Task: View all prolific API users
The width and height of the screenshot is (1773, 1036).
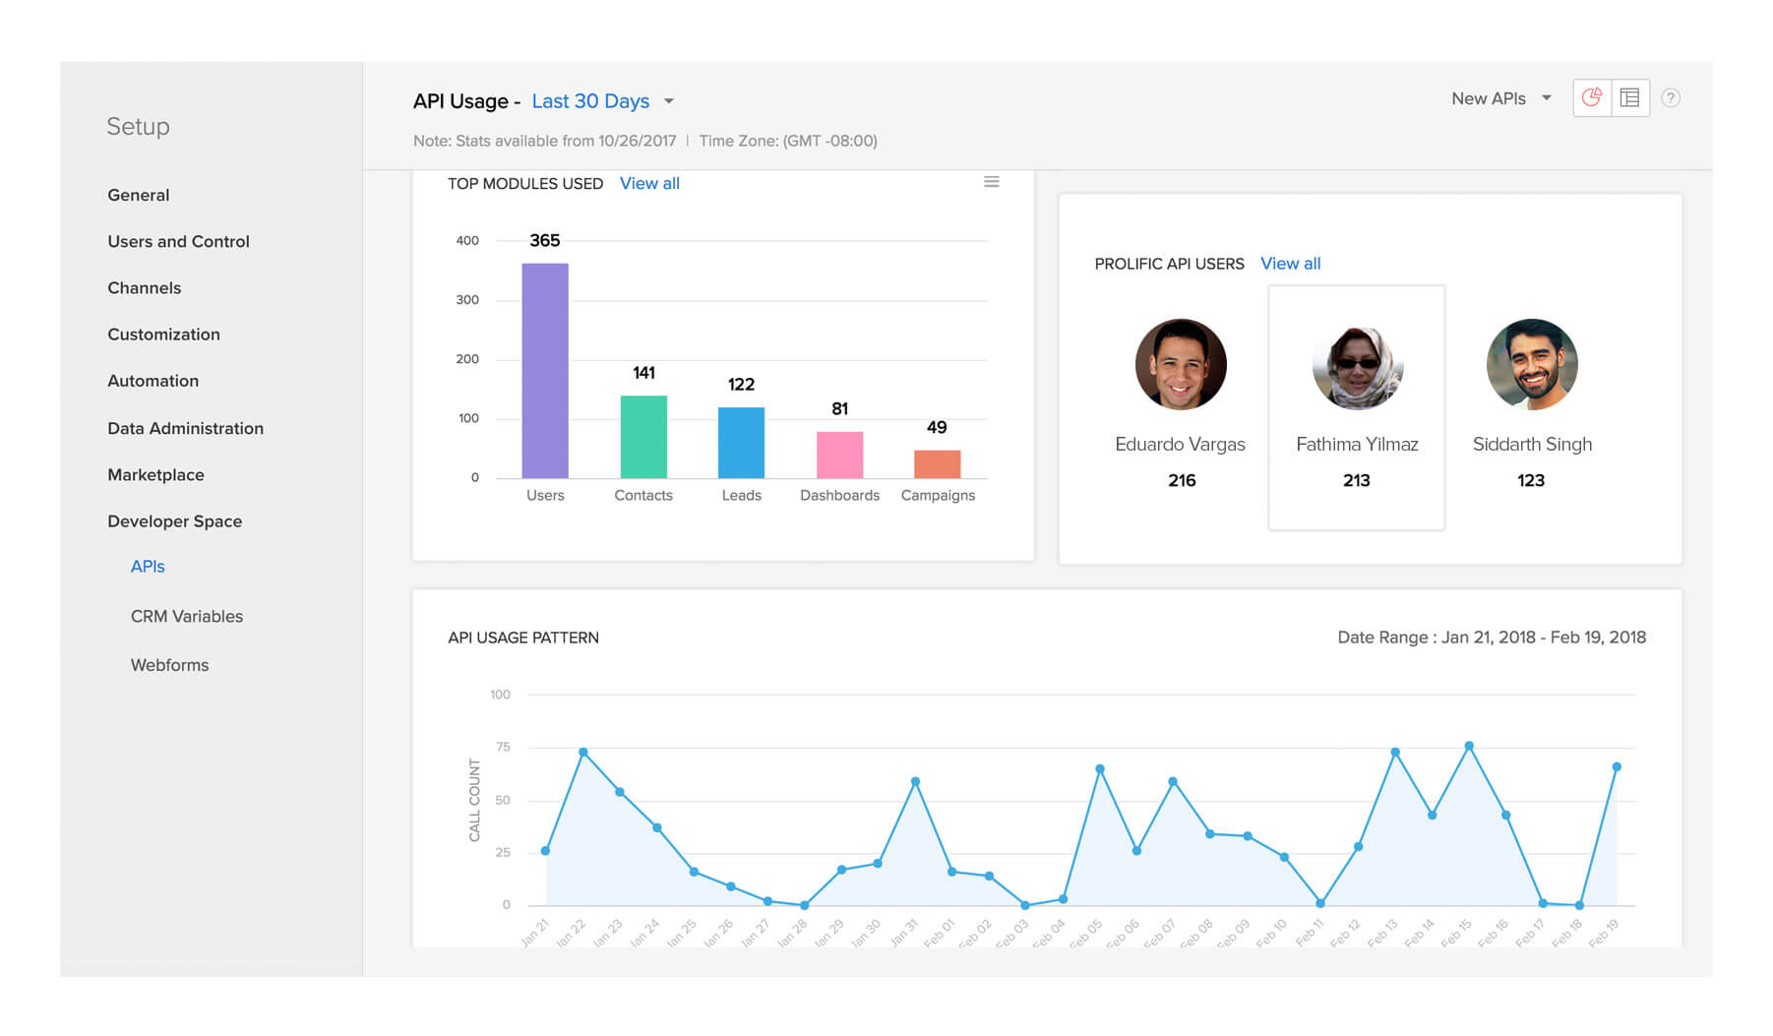Action: coord(1290,264)
